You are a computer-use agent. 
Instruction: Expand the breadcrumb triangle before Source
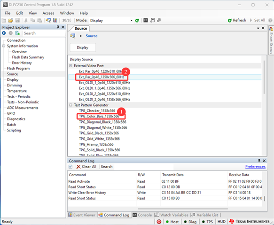click(81, 36)
